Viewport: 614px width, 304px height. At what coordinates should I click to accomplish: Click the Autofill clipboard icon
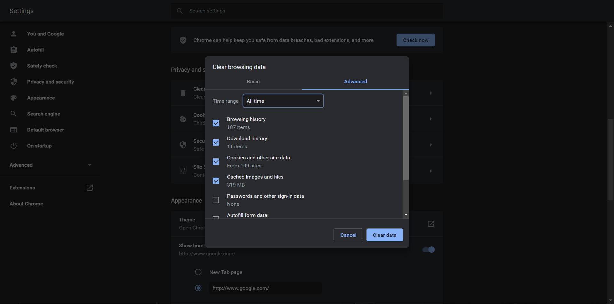[13, 50]
